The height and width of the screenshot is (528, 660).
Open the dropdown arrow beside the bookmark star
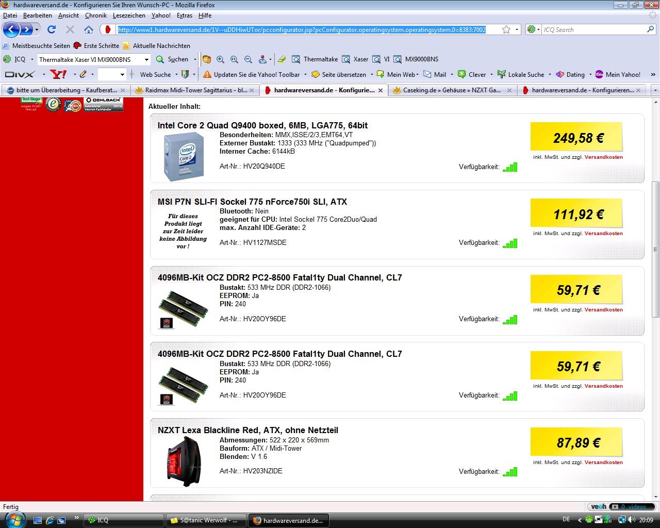click(517, 30)
